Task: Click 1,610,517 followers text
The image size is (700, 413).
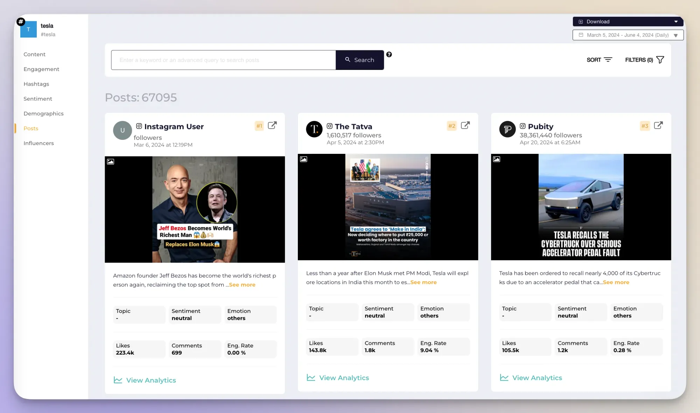Action: pos(354,135)
